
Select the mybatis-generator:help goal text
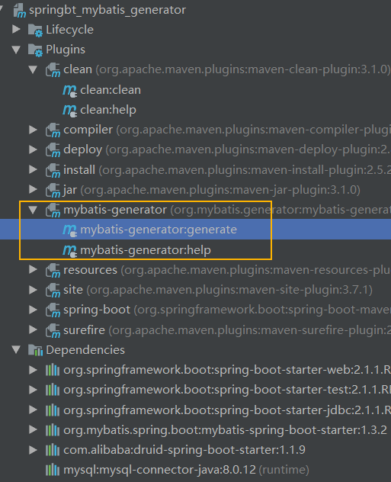[x=146, y=250]
